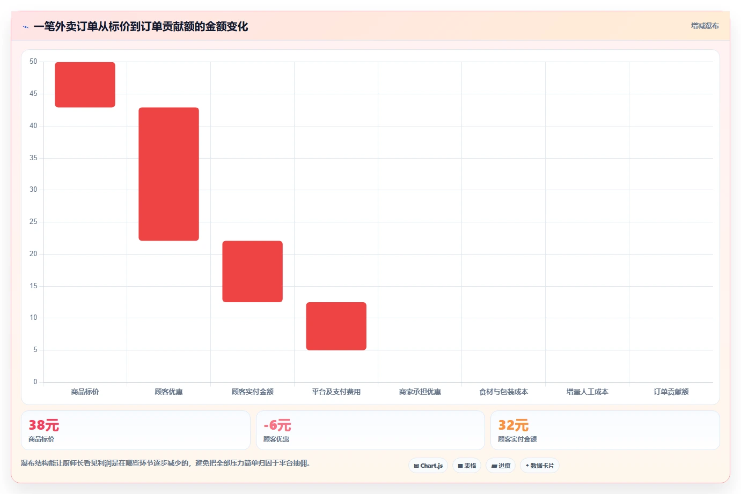Open the 38元 商品标价 data card

136,430
